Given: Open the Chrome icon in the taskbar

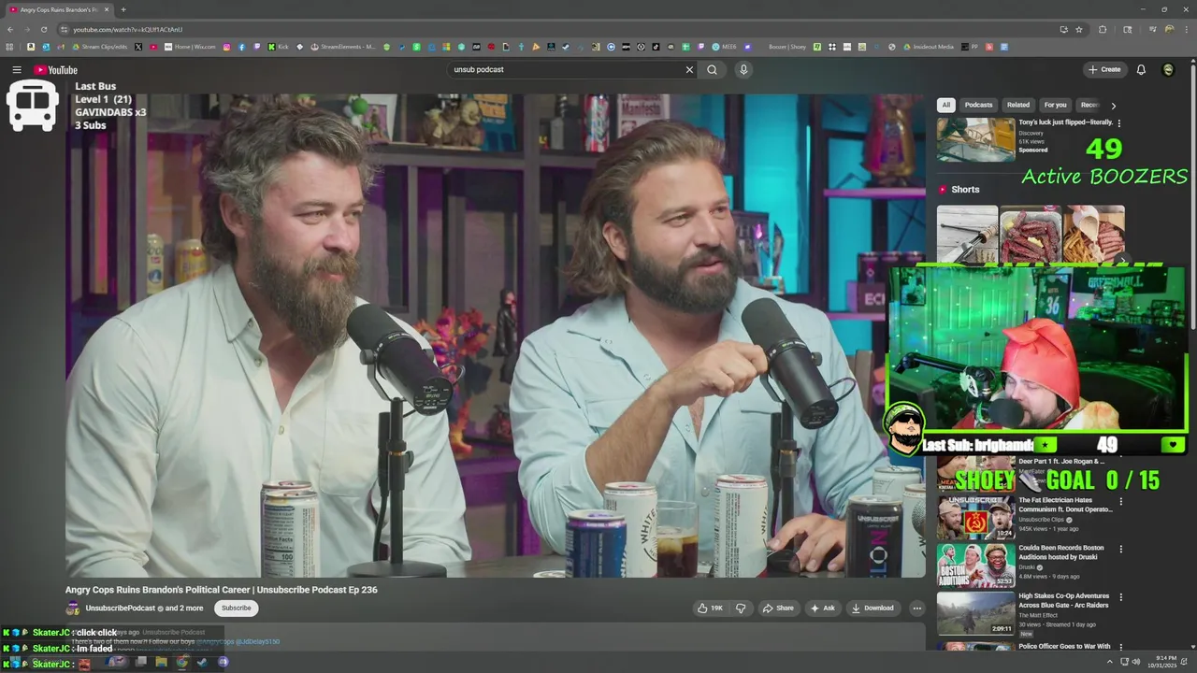Looking at the screenshot, I should tap(181, 662).
